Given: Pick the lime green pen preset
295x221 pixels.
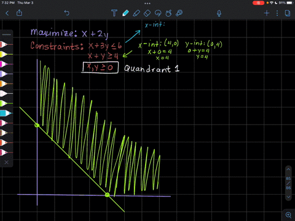Looking at the screenshot, I should [x=6, y=103].
